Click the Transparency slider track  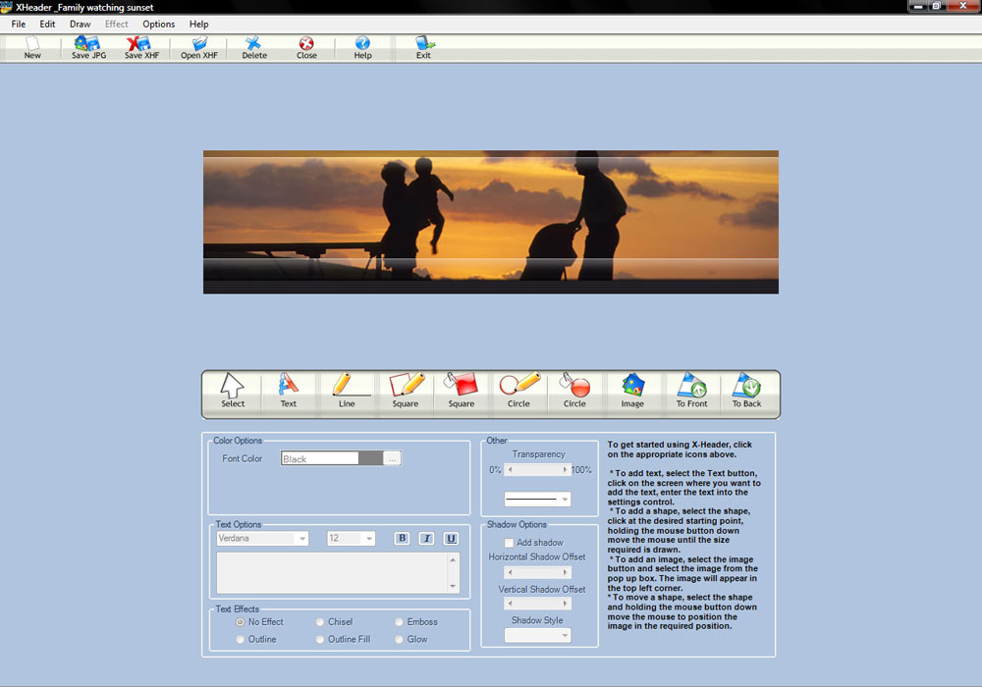coord(538,469)
